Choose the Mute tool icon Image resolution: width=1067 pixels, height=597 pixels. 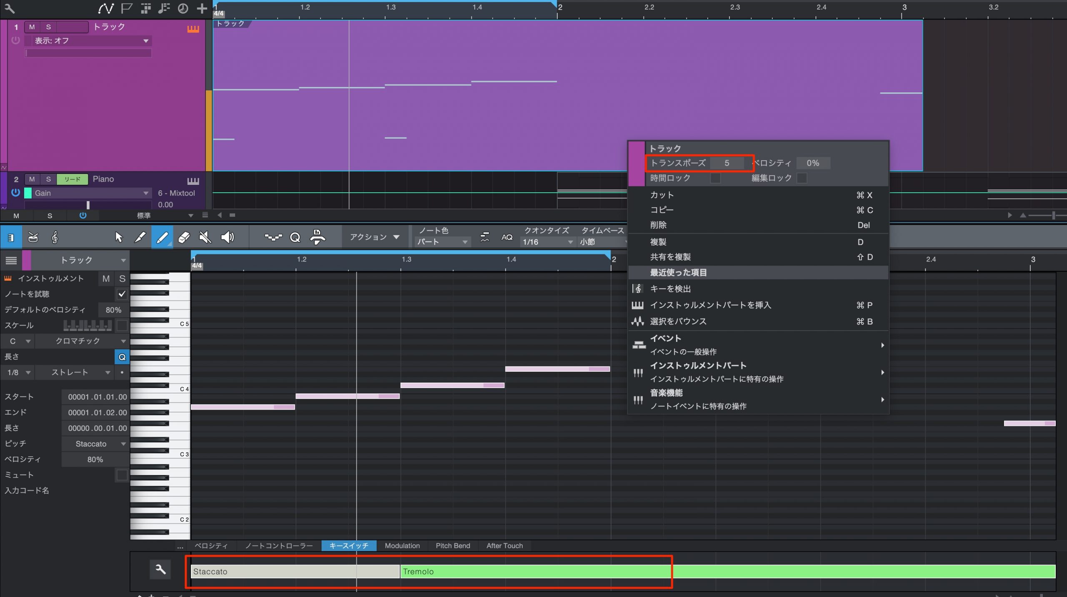click(205, 237)
